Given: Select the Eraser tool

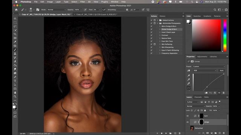Looking at the screenshot, I should (15, 61).
